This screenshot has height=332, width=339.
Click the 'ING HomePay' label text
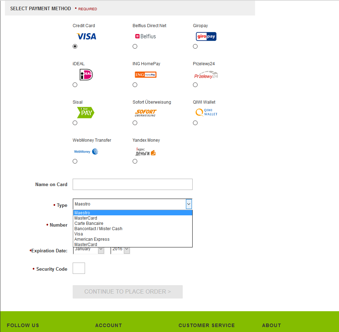tap(146, 64)
